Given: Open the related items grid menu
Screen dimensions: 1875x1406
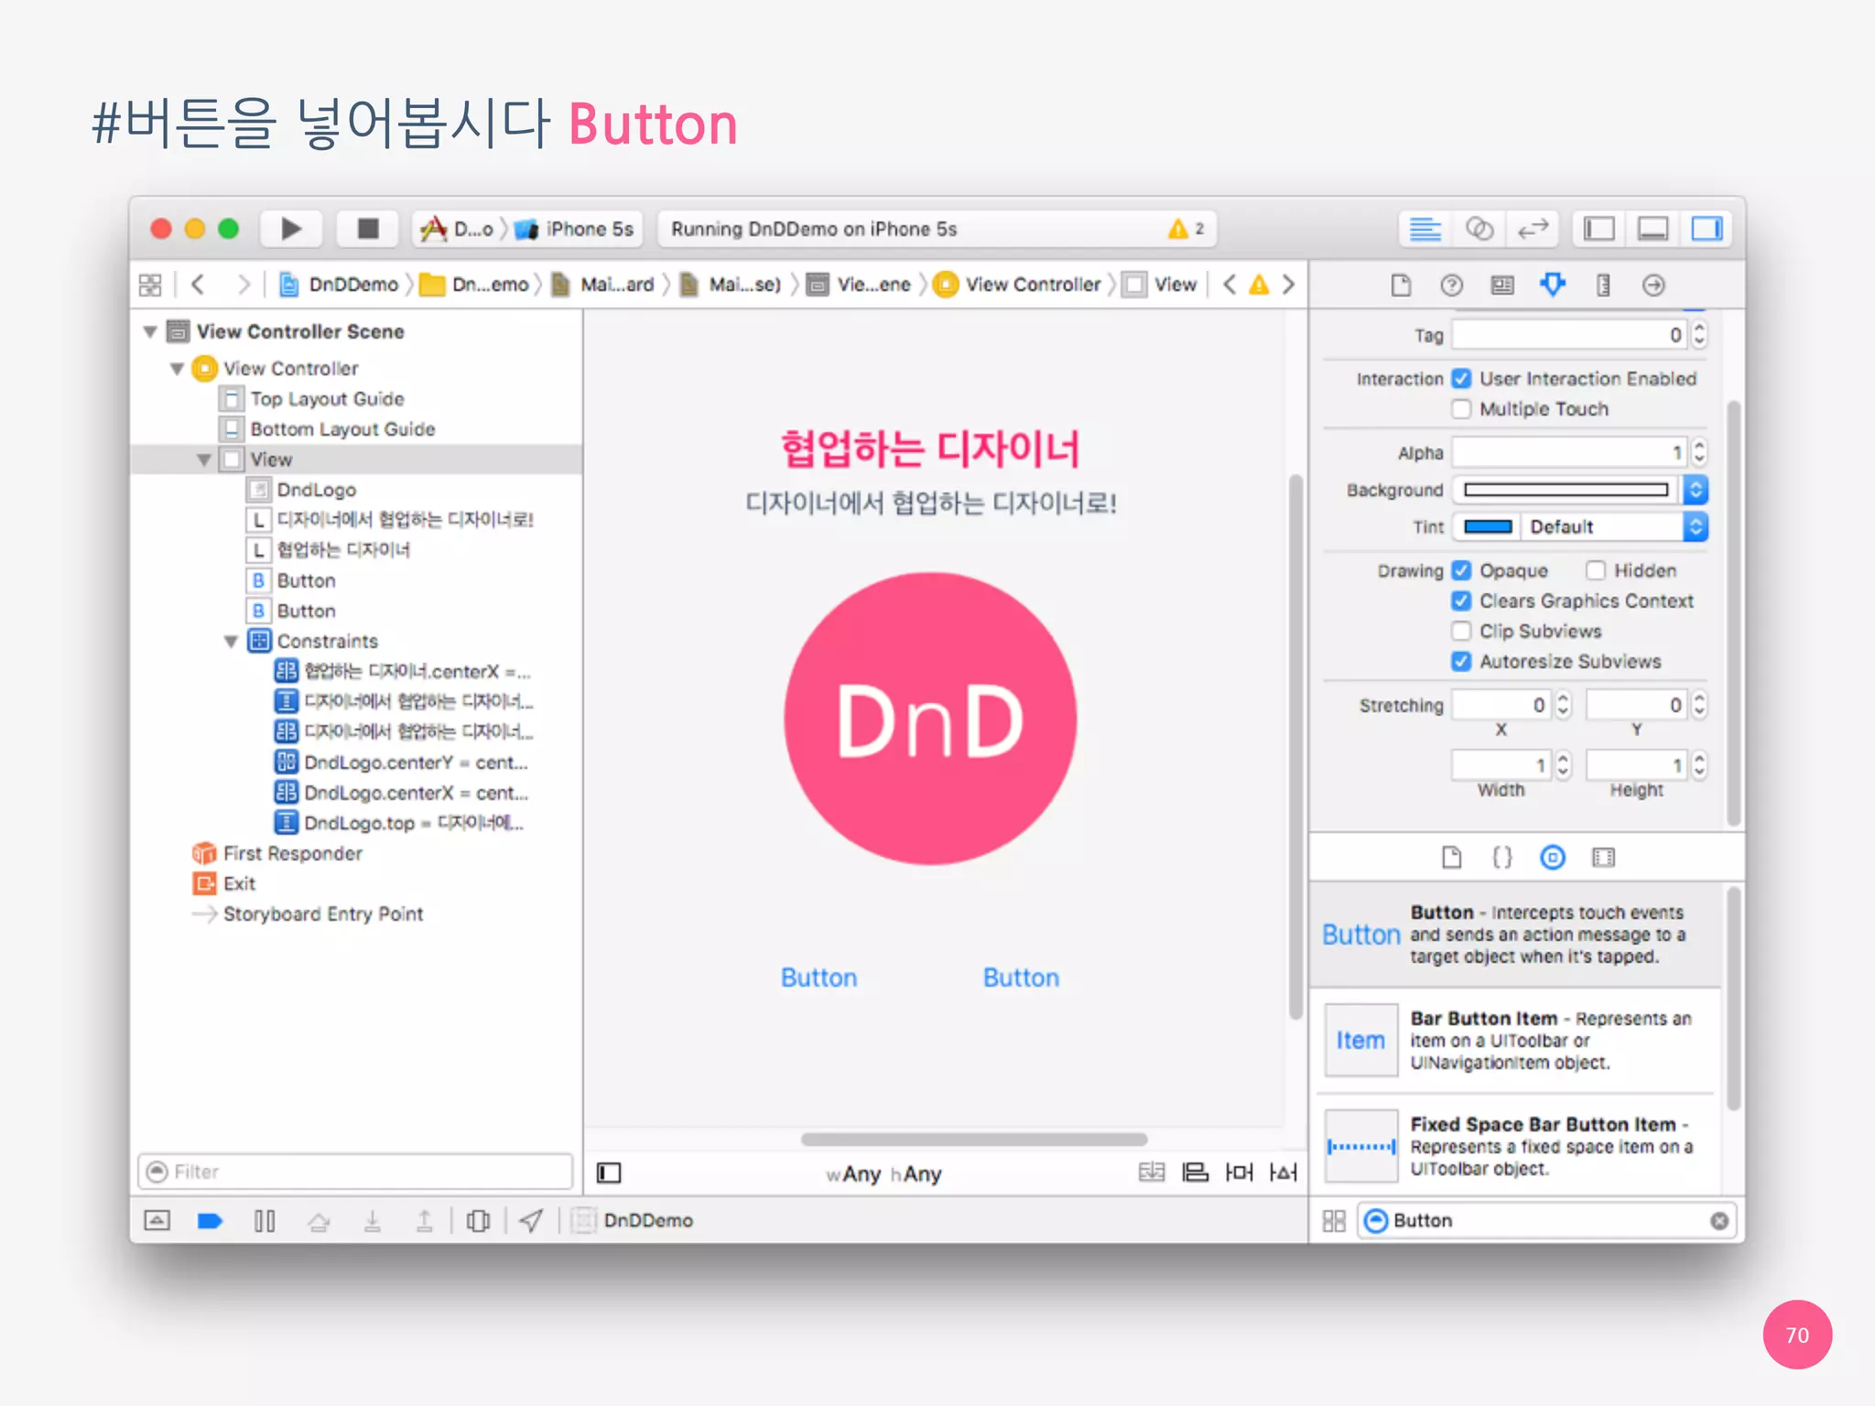Looking at the screenshot, I should 150,285.
